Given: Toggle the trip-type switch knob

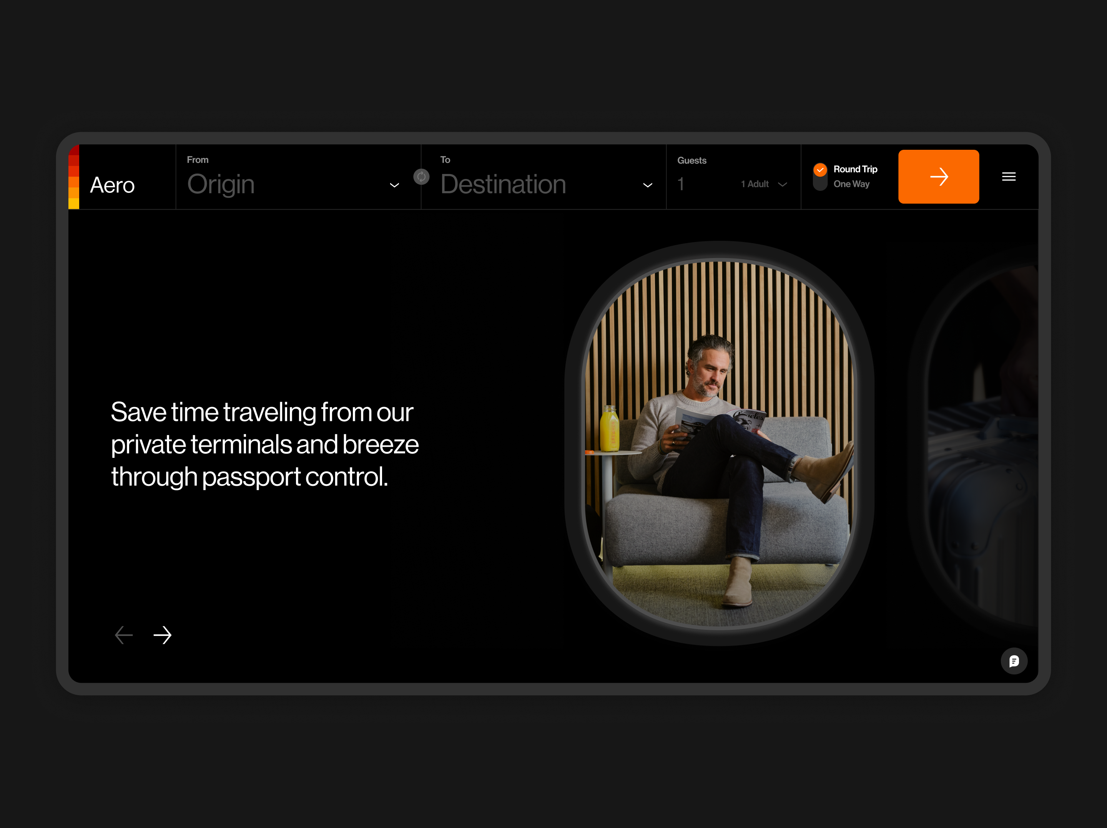Looking at the screenshot, I should [820, 177].
